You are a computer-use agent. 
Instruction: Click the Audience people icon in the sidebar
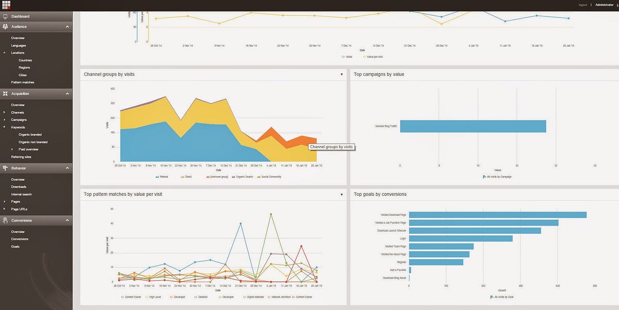click(x=5, y=26)
